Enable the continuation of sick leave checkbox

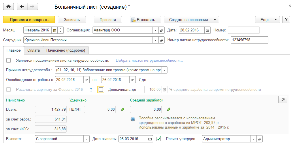[8, 60]
